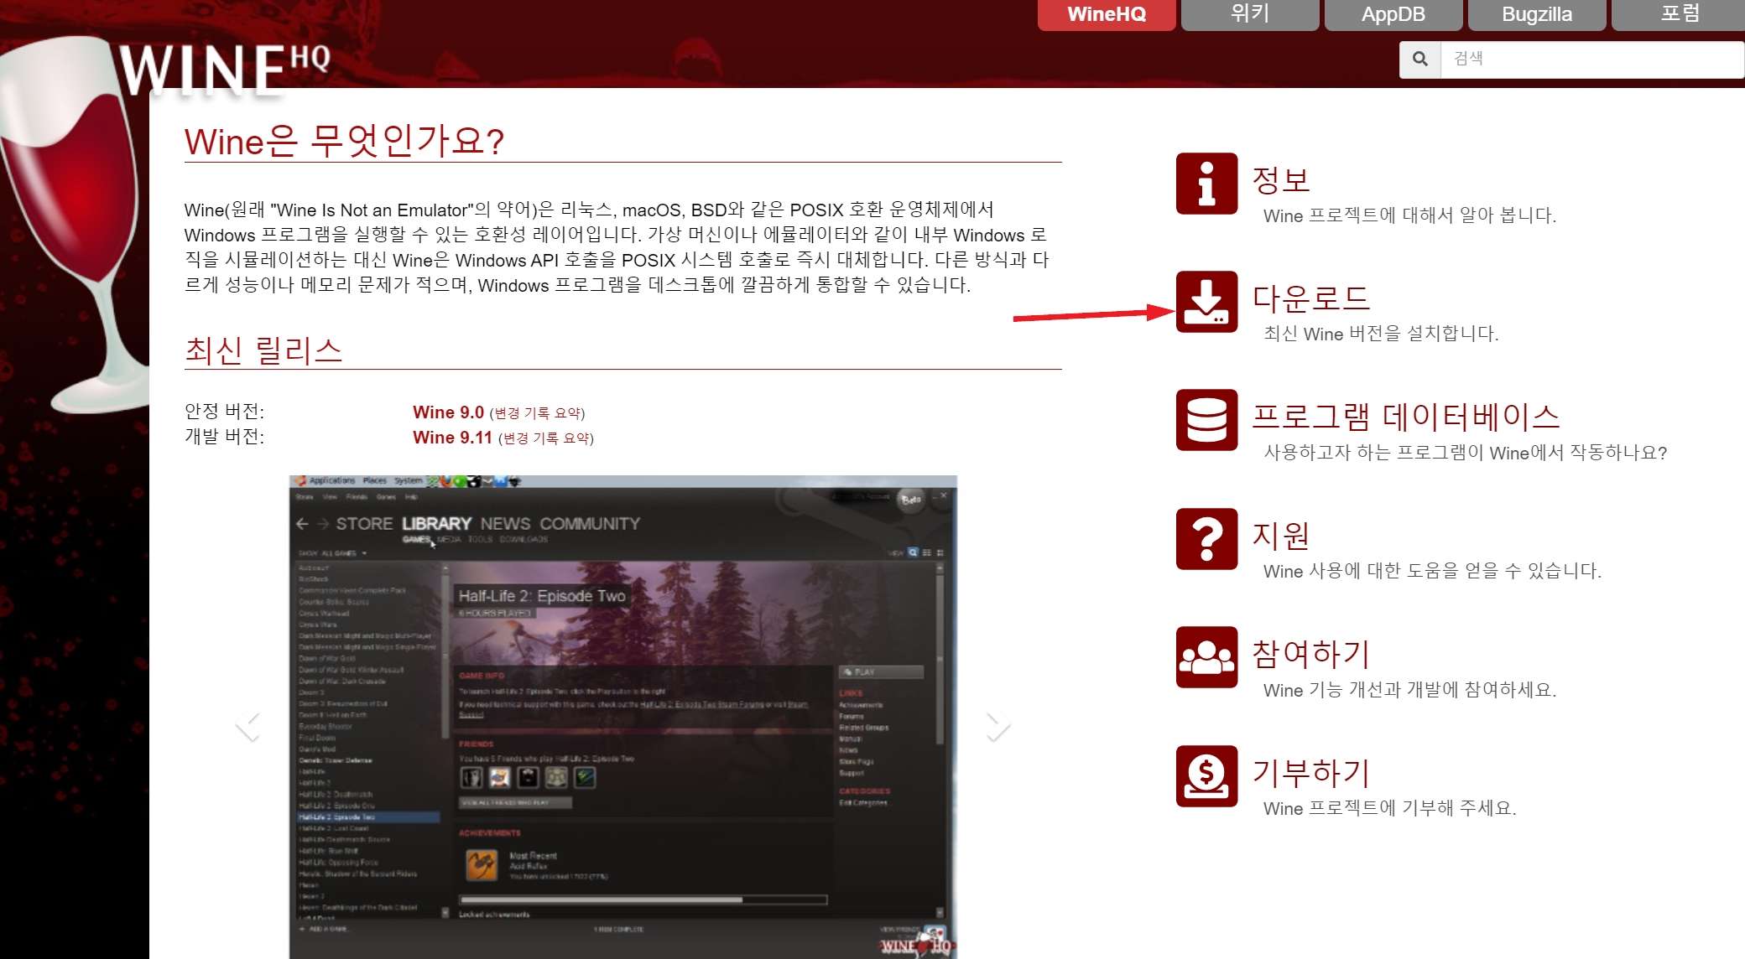Open the 포럼 tab
1745x959 pixels.
click(1679, 14)
